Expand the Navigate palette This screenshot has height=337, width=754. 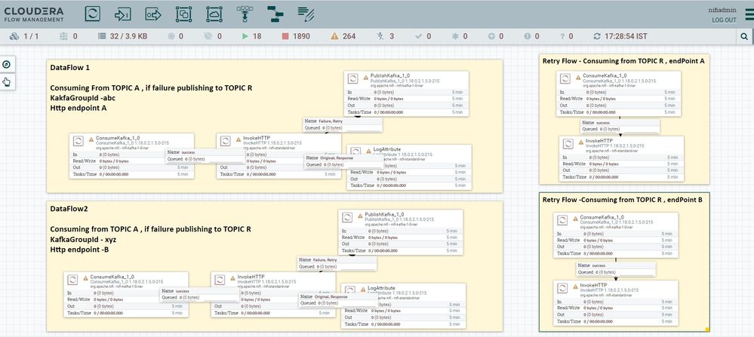pos(7,65)
